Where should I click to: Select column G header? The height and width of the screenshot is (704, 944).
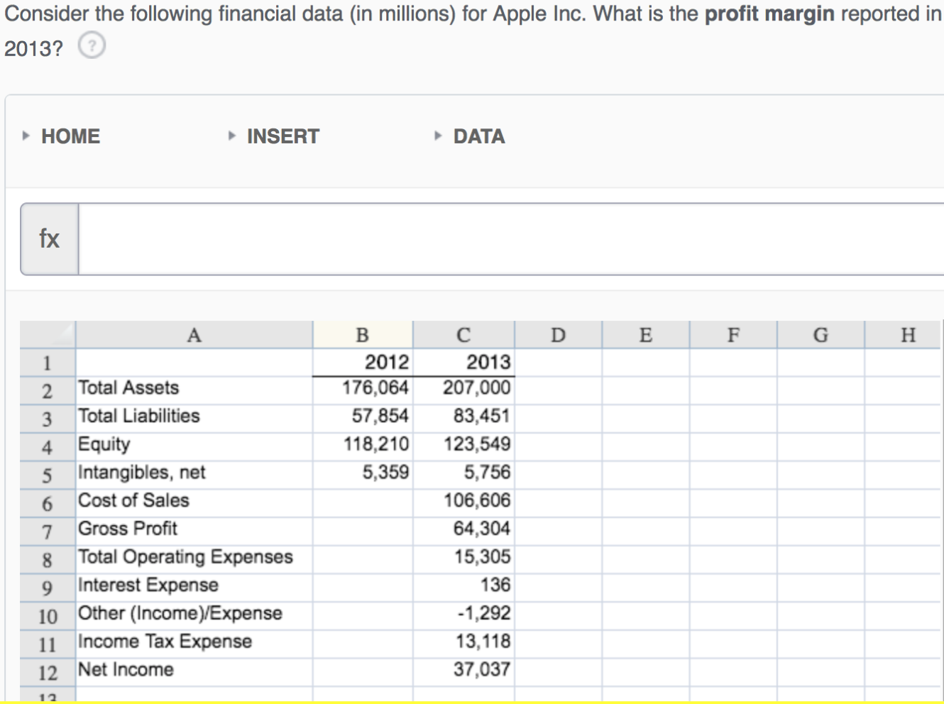(x=820, y=334)
